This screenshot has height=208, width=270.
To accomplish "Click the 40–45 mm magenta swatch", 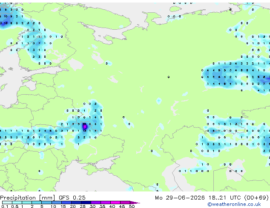I will click(x=115, y=202).
